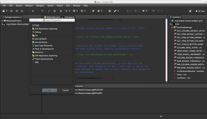
Task: Select the Debug perspective entry
Action: pyautogui.click(x=37, y=32)
